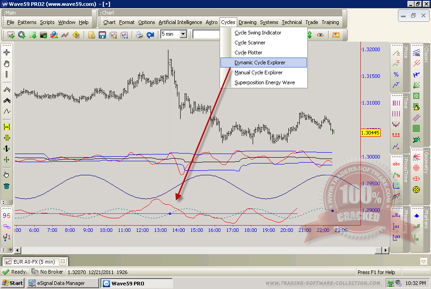Image resolution: width=431 pixels, height=289 pixels.
Task: Click the percent tool in Price panel
Action: click(x=397, y=74)
